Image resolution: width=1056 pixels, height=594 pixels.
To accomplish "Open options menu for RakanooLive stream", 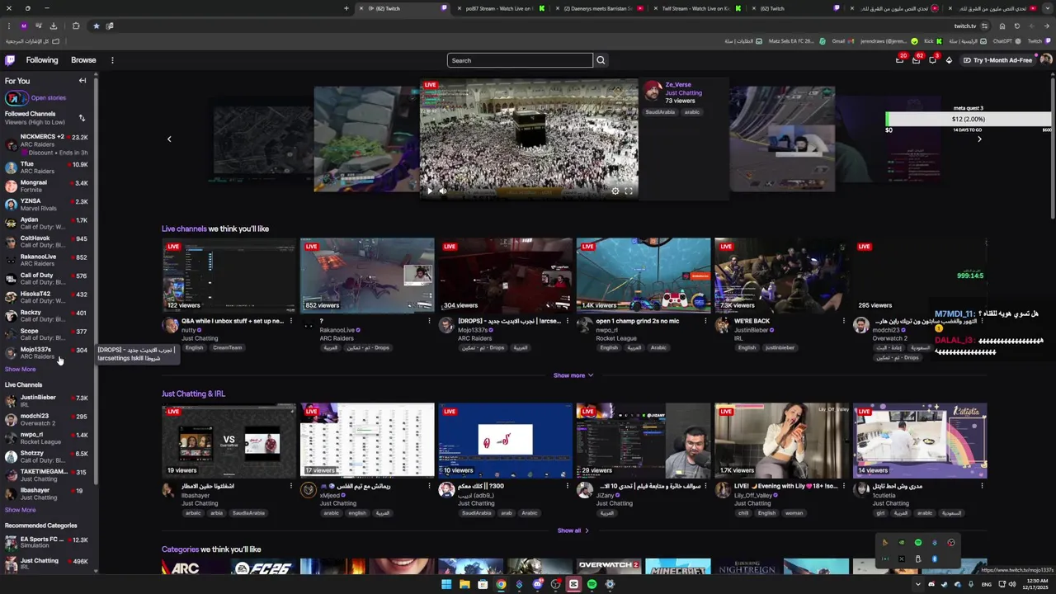I will click(x=429, y=321).
